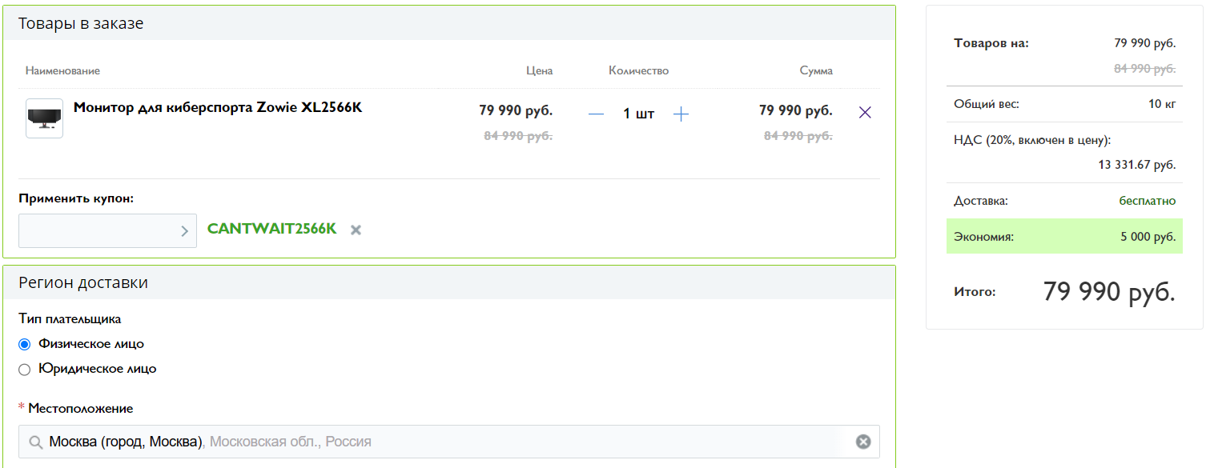Click the Юридическое лицо label text
Screen dimensions: 1206x468
[x=97, y=369]
